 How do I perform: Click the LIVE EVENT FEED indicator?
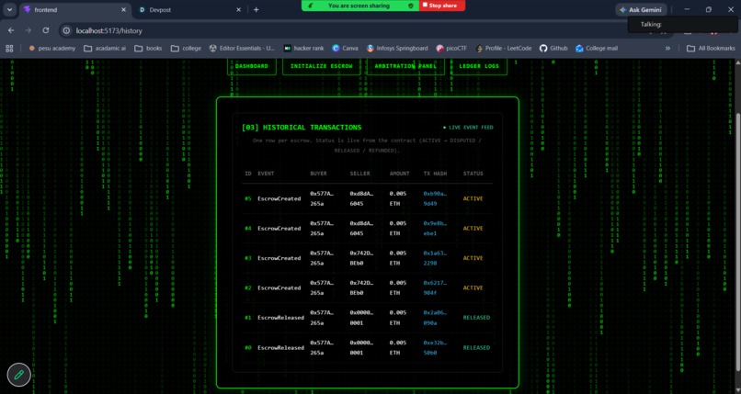[x=468, y=128]
